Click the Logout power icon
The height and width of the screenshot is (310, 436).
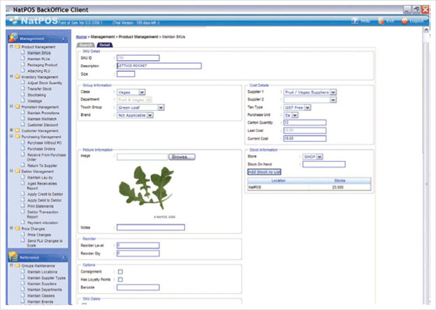pos(405,21)
